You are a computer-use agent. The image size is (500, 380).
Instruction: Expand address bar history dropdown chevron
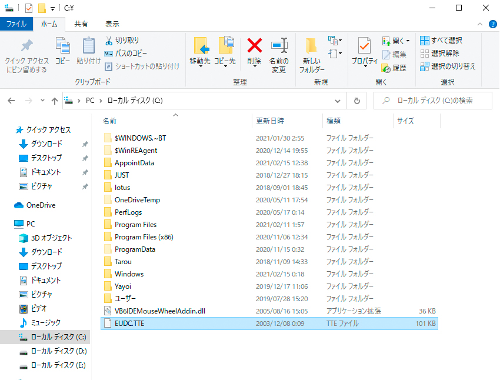(x=338, y=101)
